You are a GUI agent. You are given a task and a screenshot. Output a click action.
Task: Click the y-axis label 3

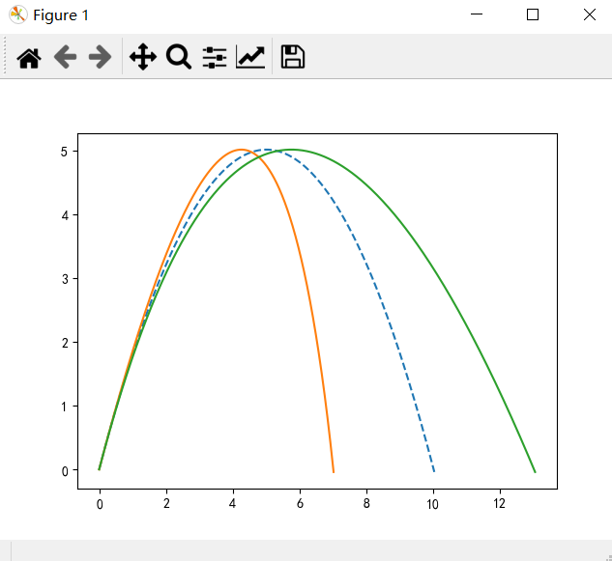pos(65,279)
